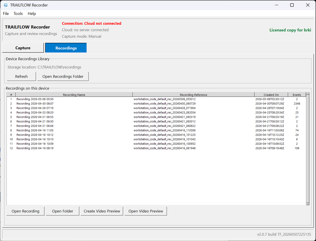Image resolution: width=316 pixels, height=241 pixels.
Task: Select row Recording 2026-04-21 06:53
Action: 156,117
